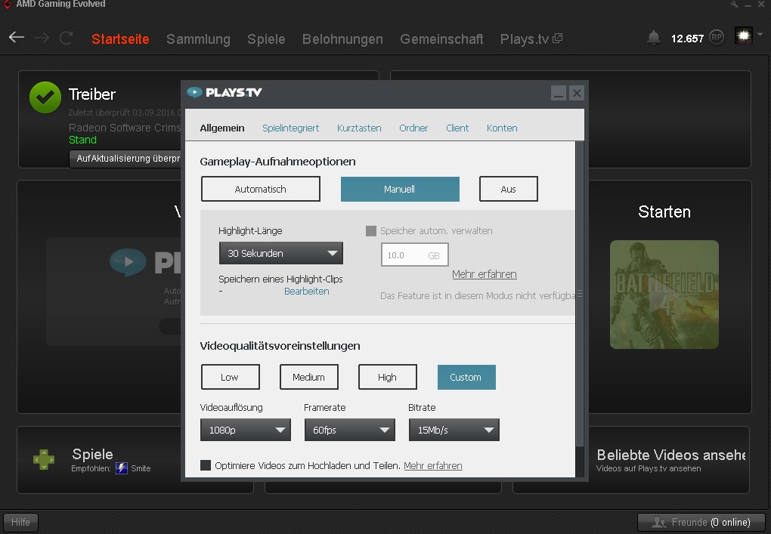The image size is (771, 534).
Task: Click Videos auf Plays.tv ansehen text
Action: [x=649, y=468]
